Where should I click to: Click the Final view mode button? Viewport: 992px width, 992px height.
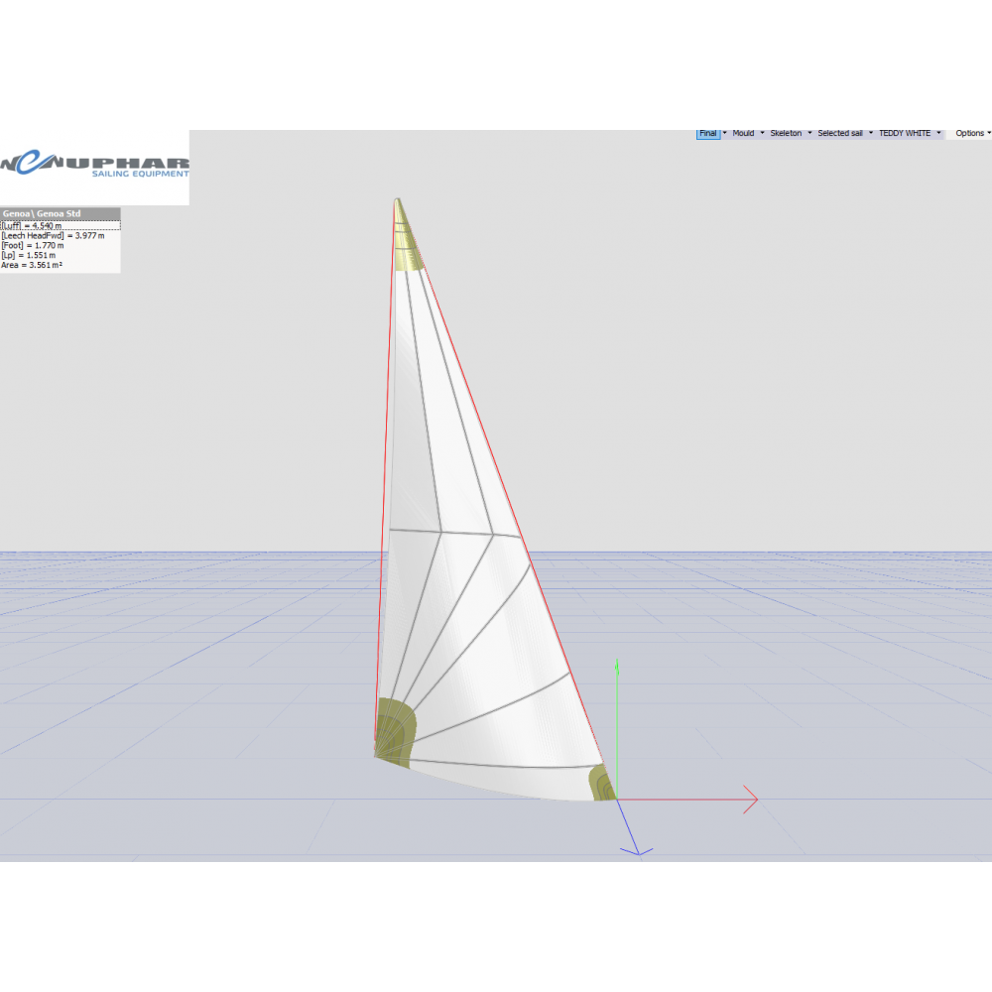pos(707,133)
